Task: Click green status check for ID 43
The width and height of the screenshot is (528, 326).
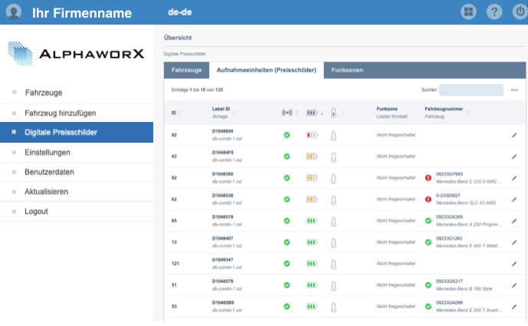Action: pyautogui.click(x=287, y=156)
